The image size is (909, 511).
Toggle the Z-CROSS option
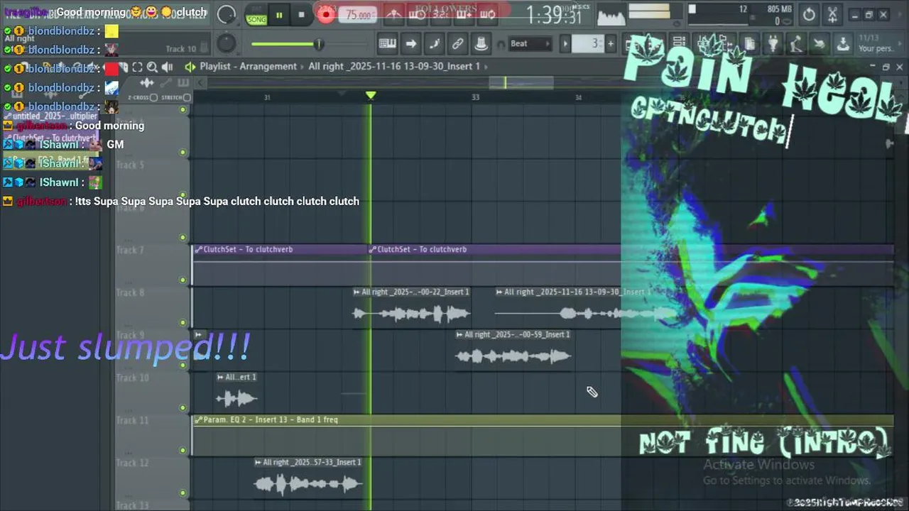coord(142,98)
